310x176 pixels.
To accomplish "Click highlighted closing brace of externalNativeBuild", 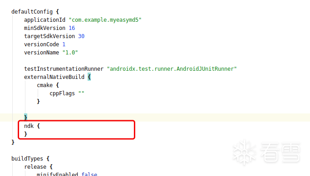I will tap(26, 117).
